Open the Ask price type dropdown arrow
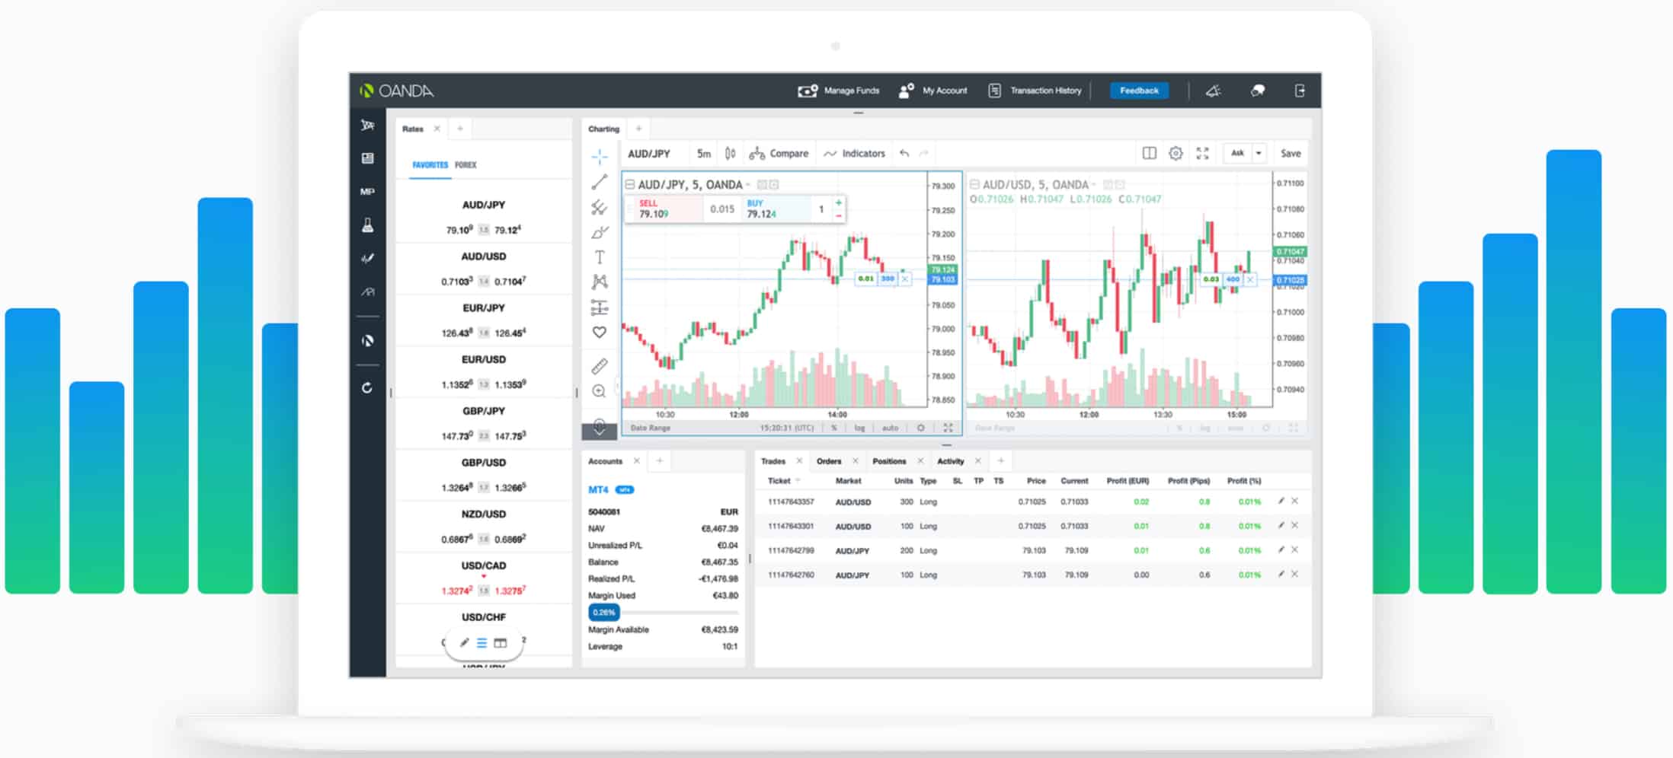 1259,153
